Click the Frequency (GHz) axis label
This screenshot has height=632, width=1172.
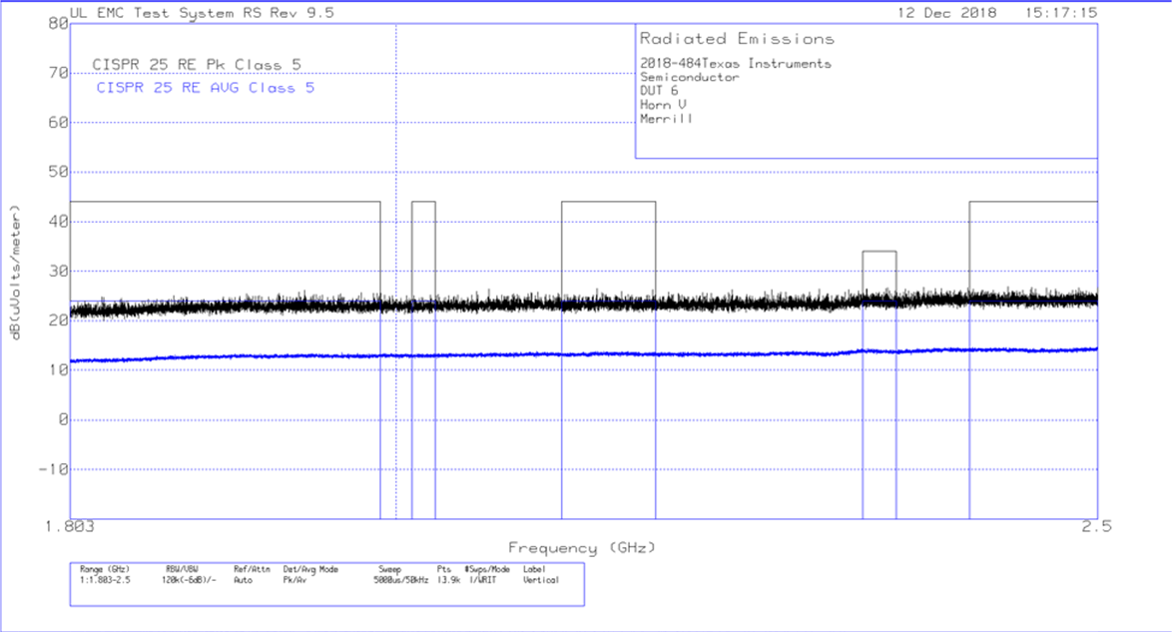pos(582,547)
